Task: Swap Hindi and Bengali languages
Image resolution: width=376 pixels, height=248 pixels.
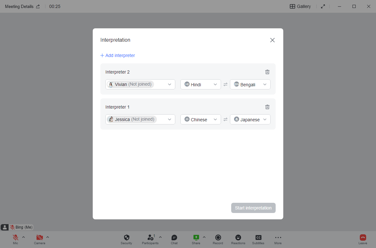Action: pyautogui.click(x=225, y=84)
